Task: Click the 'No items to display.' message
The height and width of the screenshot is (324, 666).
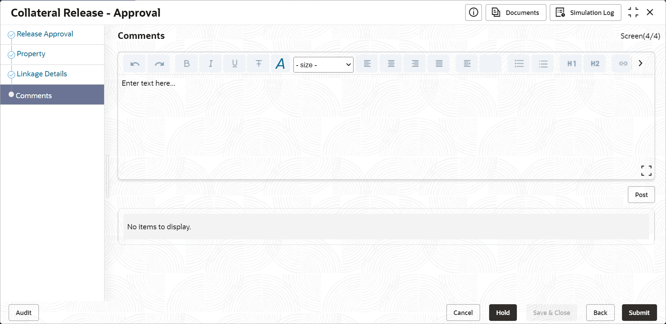Action: click(x=159, y=227)
